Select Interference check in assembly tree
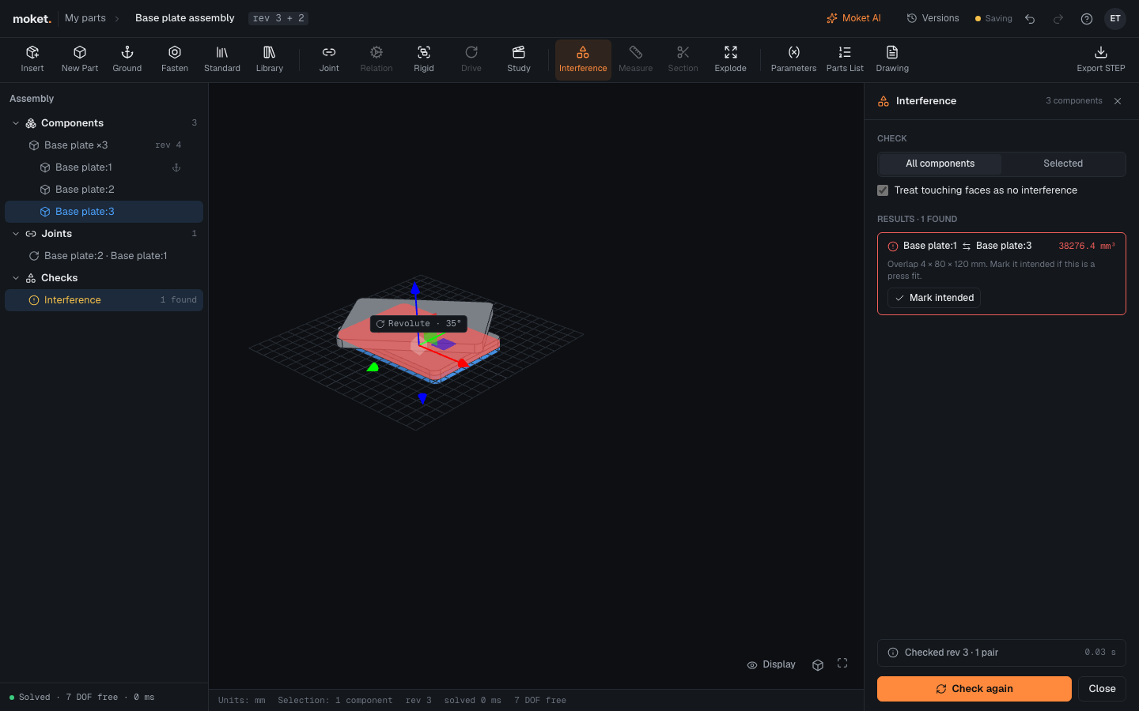Viewport: 1139px width, 711px height. [104, 300]
